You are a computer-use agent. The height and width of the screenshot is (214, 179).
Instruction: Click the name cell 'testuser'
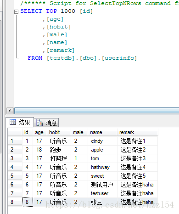tap(102, 193)
